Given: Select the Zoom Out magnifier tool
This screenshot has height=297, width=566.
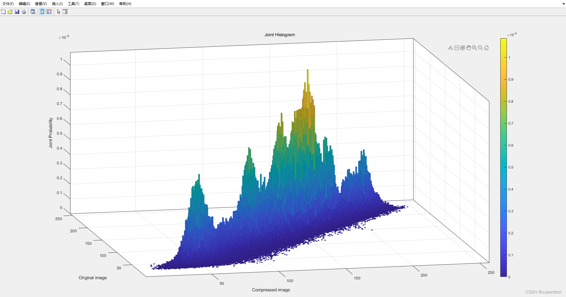Looking at the screenshot, I should 480,48.
